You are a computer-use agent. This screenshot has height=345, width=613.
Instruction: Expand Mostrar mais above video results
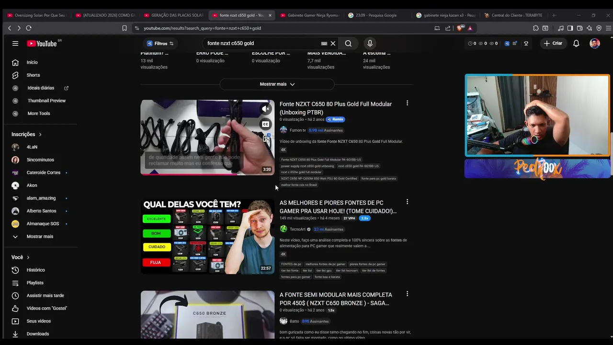[x=277, y=84]
